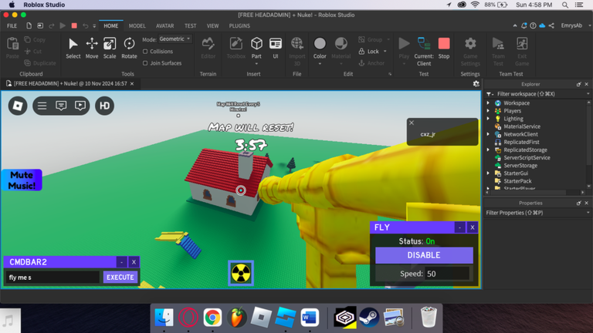593x333 pixels.
Task: Open Google Chrome from the Dock
Action: click(212, 317)
